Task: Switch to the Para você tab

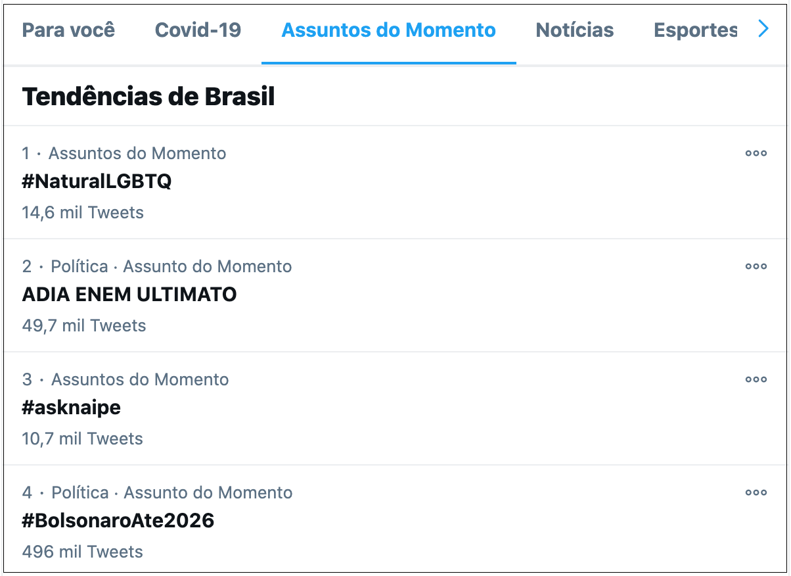Action: pos(68,30)
